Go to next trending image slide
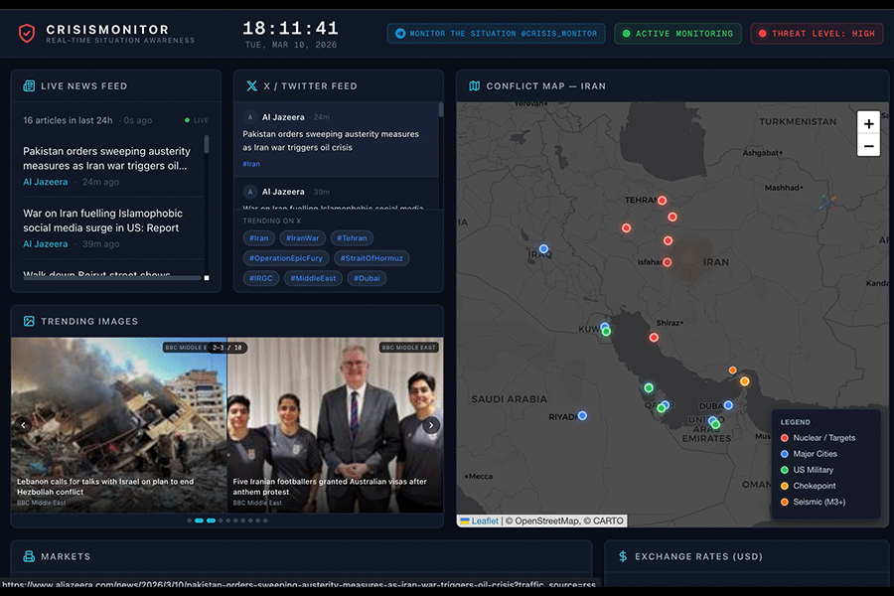 [x=430, y=425]
